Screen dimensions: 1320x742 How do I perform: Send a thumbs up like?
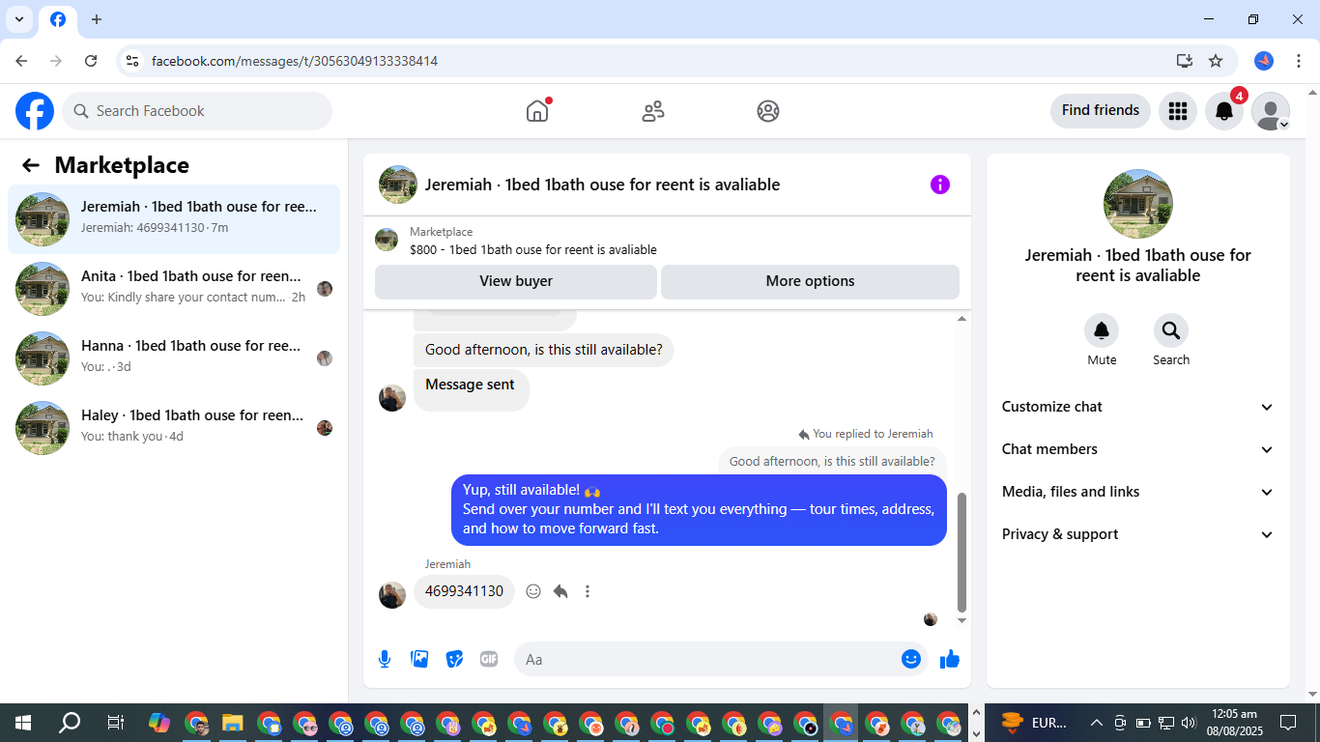tap(950, 659)
